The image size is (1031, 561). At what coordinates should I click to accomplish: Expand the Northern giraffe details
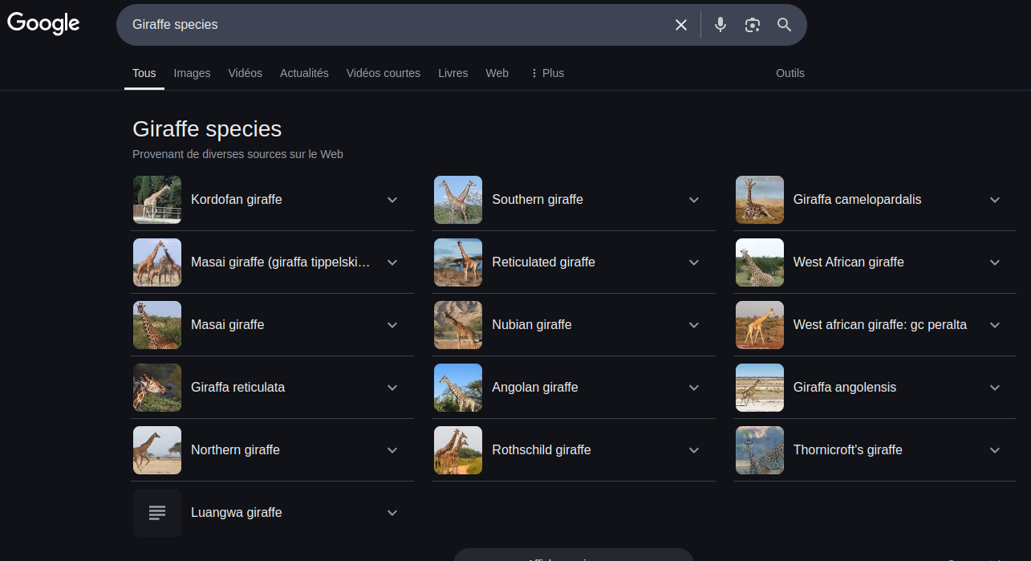(392, 450)
